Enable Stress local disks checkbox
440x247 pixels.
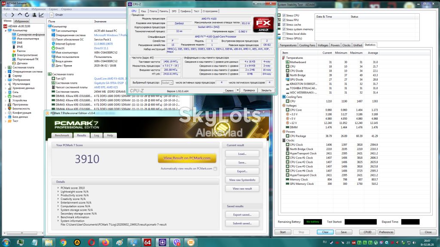coord(284,33)
